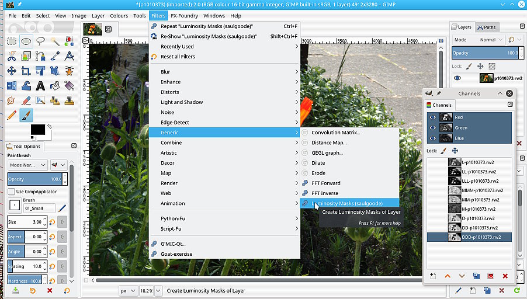Adjust the paintbrush Opacity slider

coord(35,179)
